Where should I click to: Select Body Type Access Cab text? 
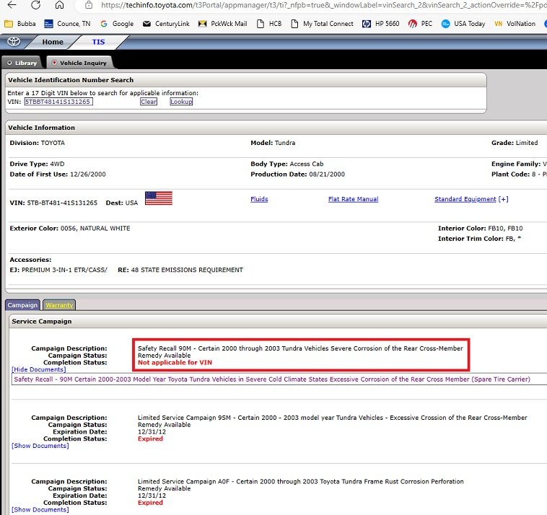(x=307, y=164)
